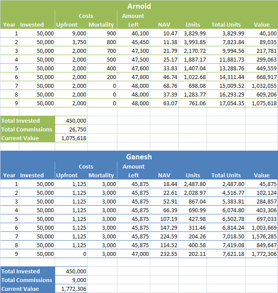Select the Ganesh table title
Viewport: 278px width, 293px height.
139,157
